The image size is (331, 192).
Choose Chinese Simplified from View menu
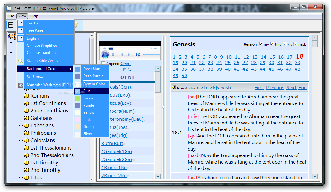[x=42, y=46]
